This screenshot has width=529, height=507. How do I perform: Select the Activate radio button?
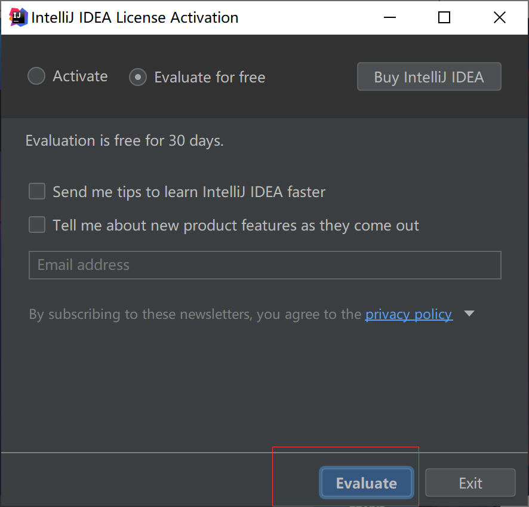pyautogui.click(x=37, y=76)
